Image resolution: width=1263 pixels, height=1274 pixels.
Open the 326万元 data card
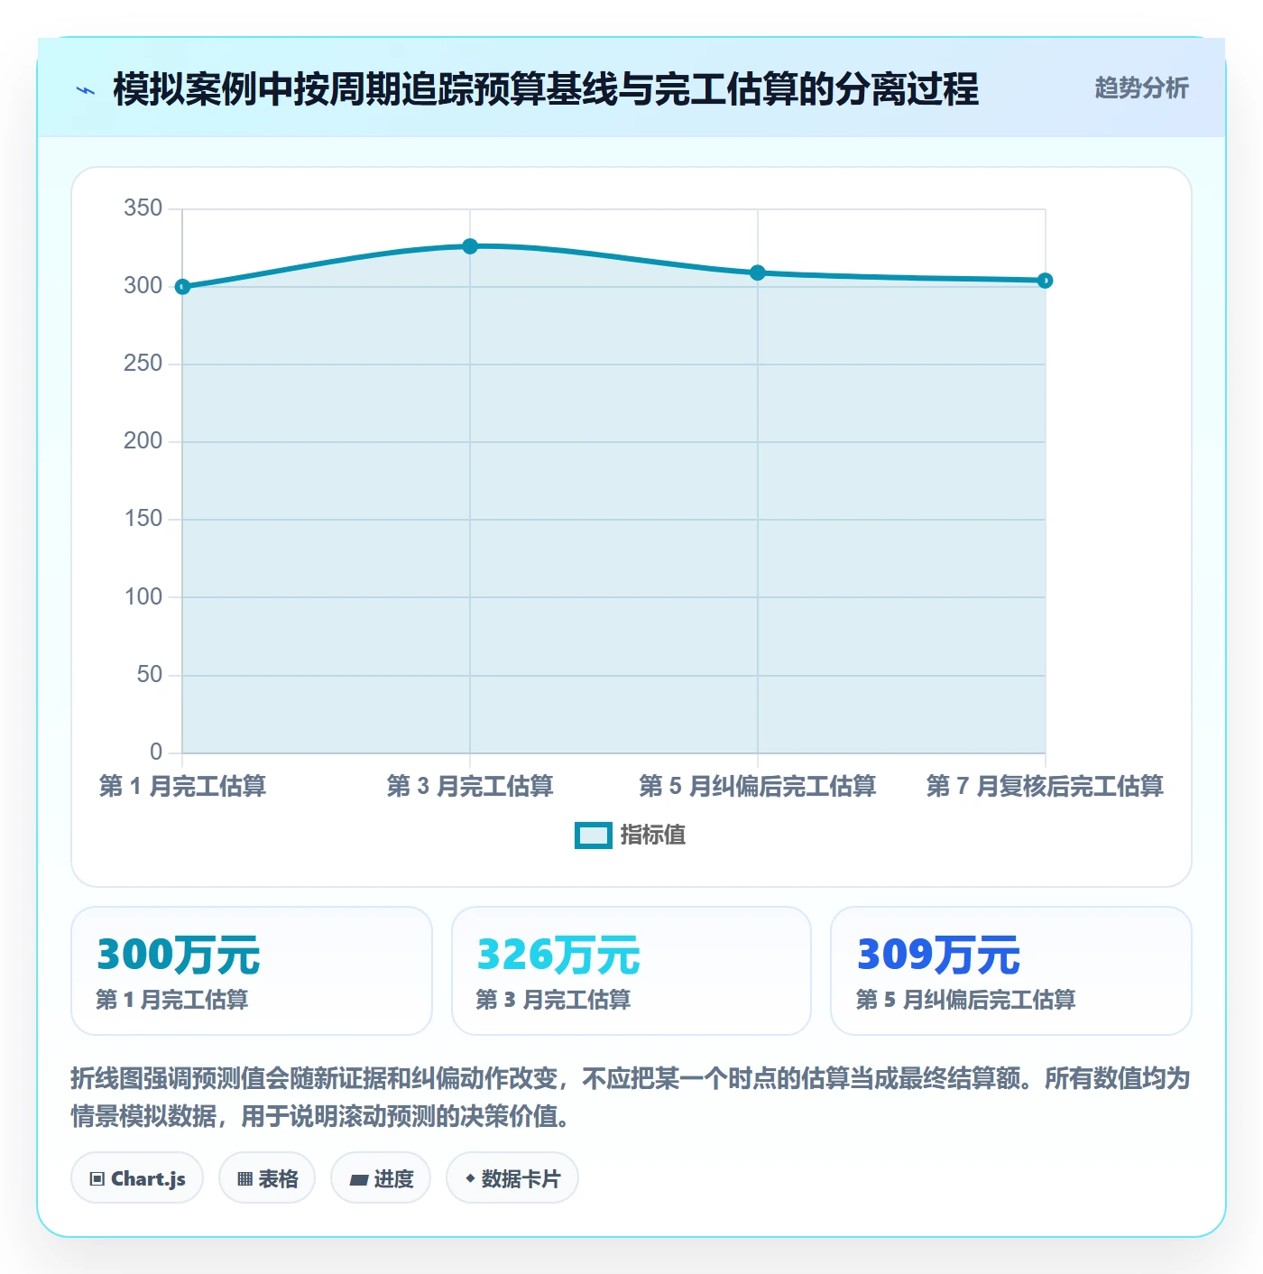pos(631,971)
